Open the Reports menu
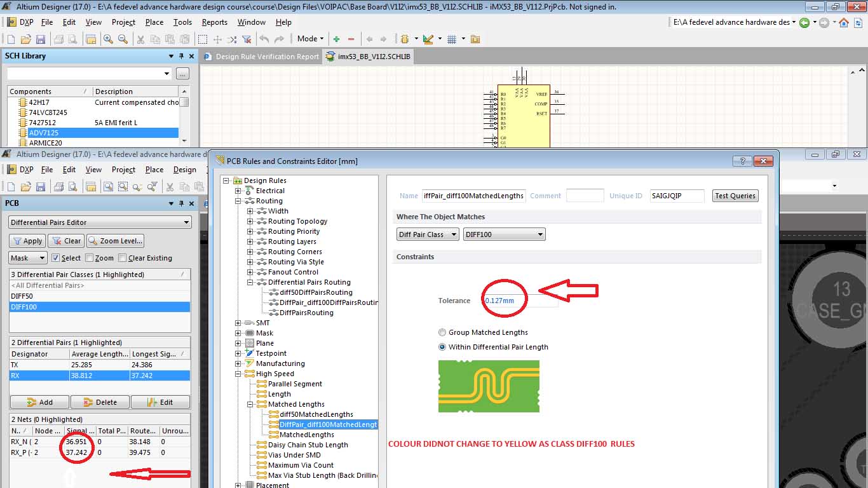The width and height of the screenshot is (868, 488). [214, 22]
